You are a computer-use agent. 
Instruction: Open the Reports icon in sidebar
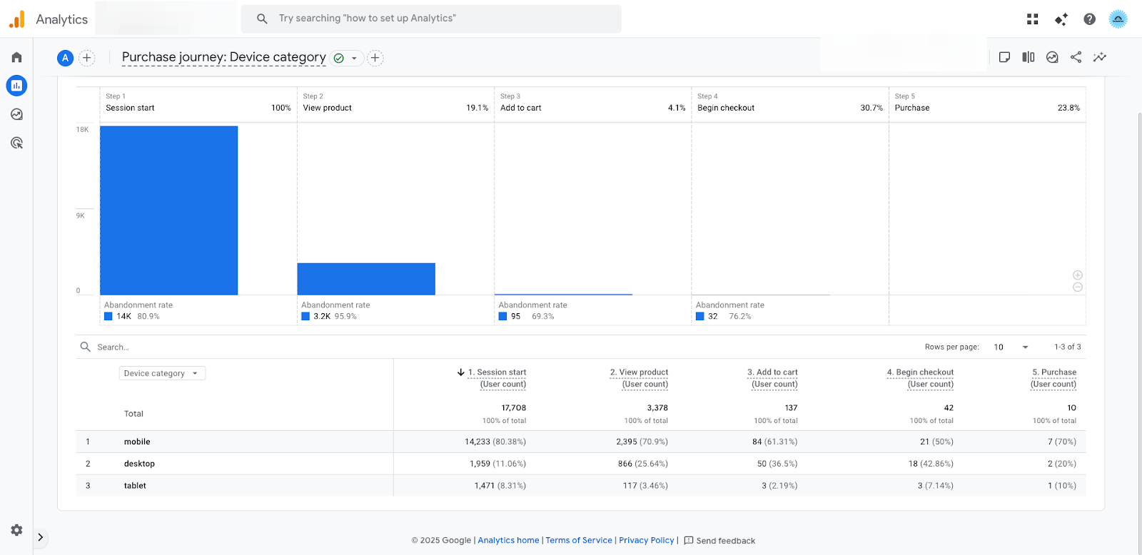point(16,86)
